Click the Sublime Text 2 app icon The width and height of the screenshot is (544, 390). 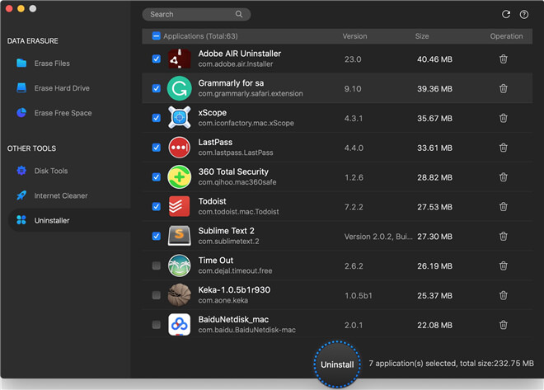coord(180,236)
